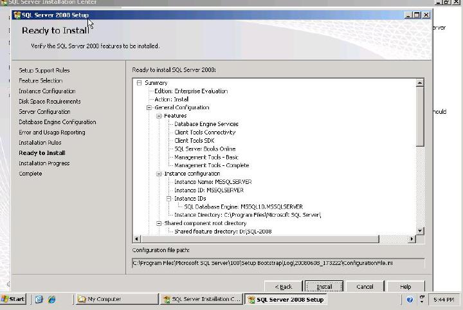Select Database Engine Services item
This screenshot has width=463, height=310.
click(206, 124)
